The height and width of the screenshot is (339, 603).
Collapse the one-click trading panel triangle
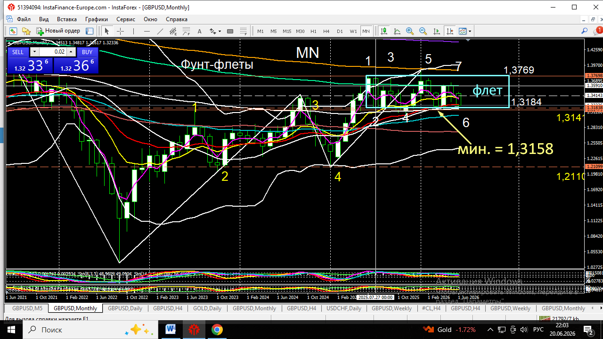click(10, 43)
